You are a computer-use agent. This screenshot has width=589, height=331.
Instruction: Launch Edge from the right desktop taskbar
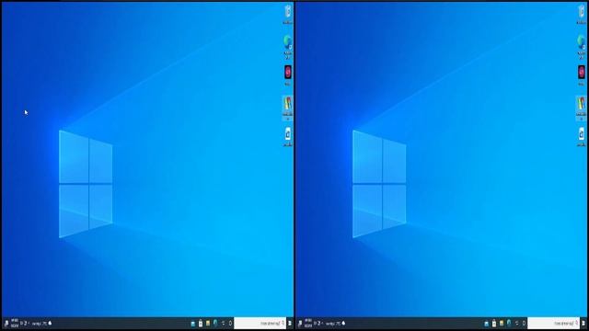(509, 323)
